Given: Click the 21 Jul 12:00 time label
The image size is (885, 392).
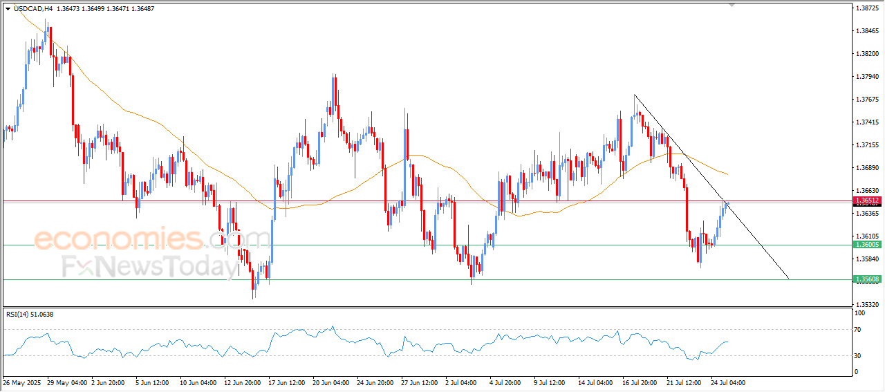Looking at the screenshot, I should tap(684, 382).
